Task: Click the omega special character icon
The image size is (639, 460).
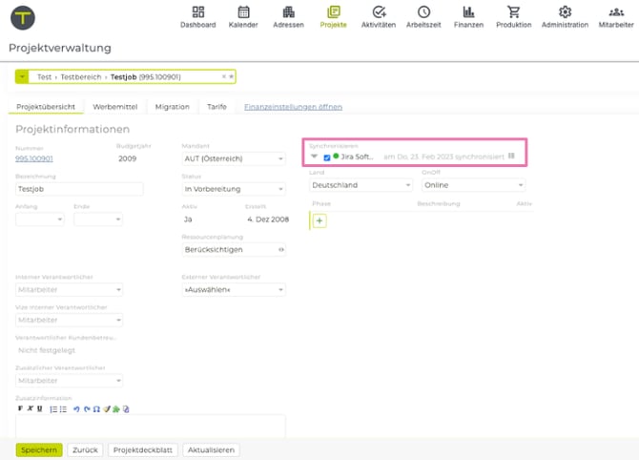Action: pos(96,408)
